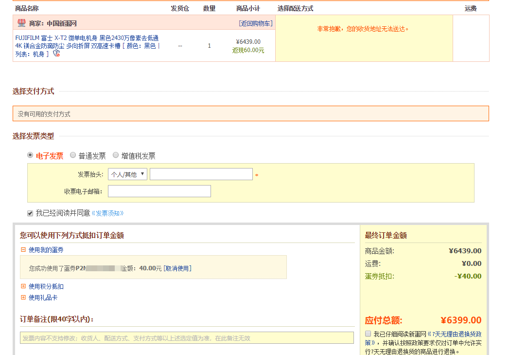The image size is (510, 355).
Task: Click the 选择支付方式 section heading
Action: [33, 91]
